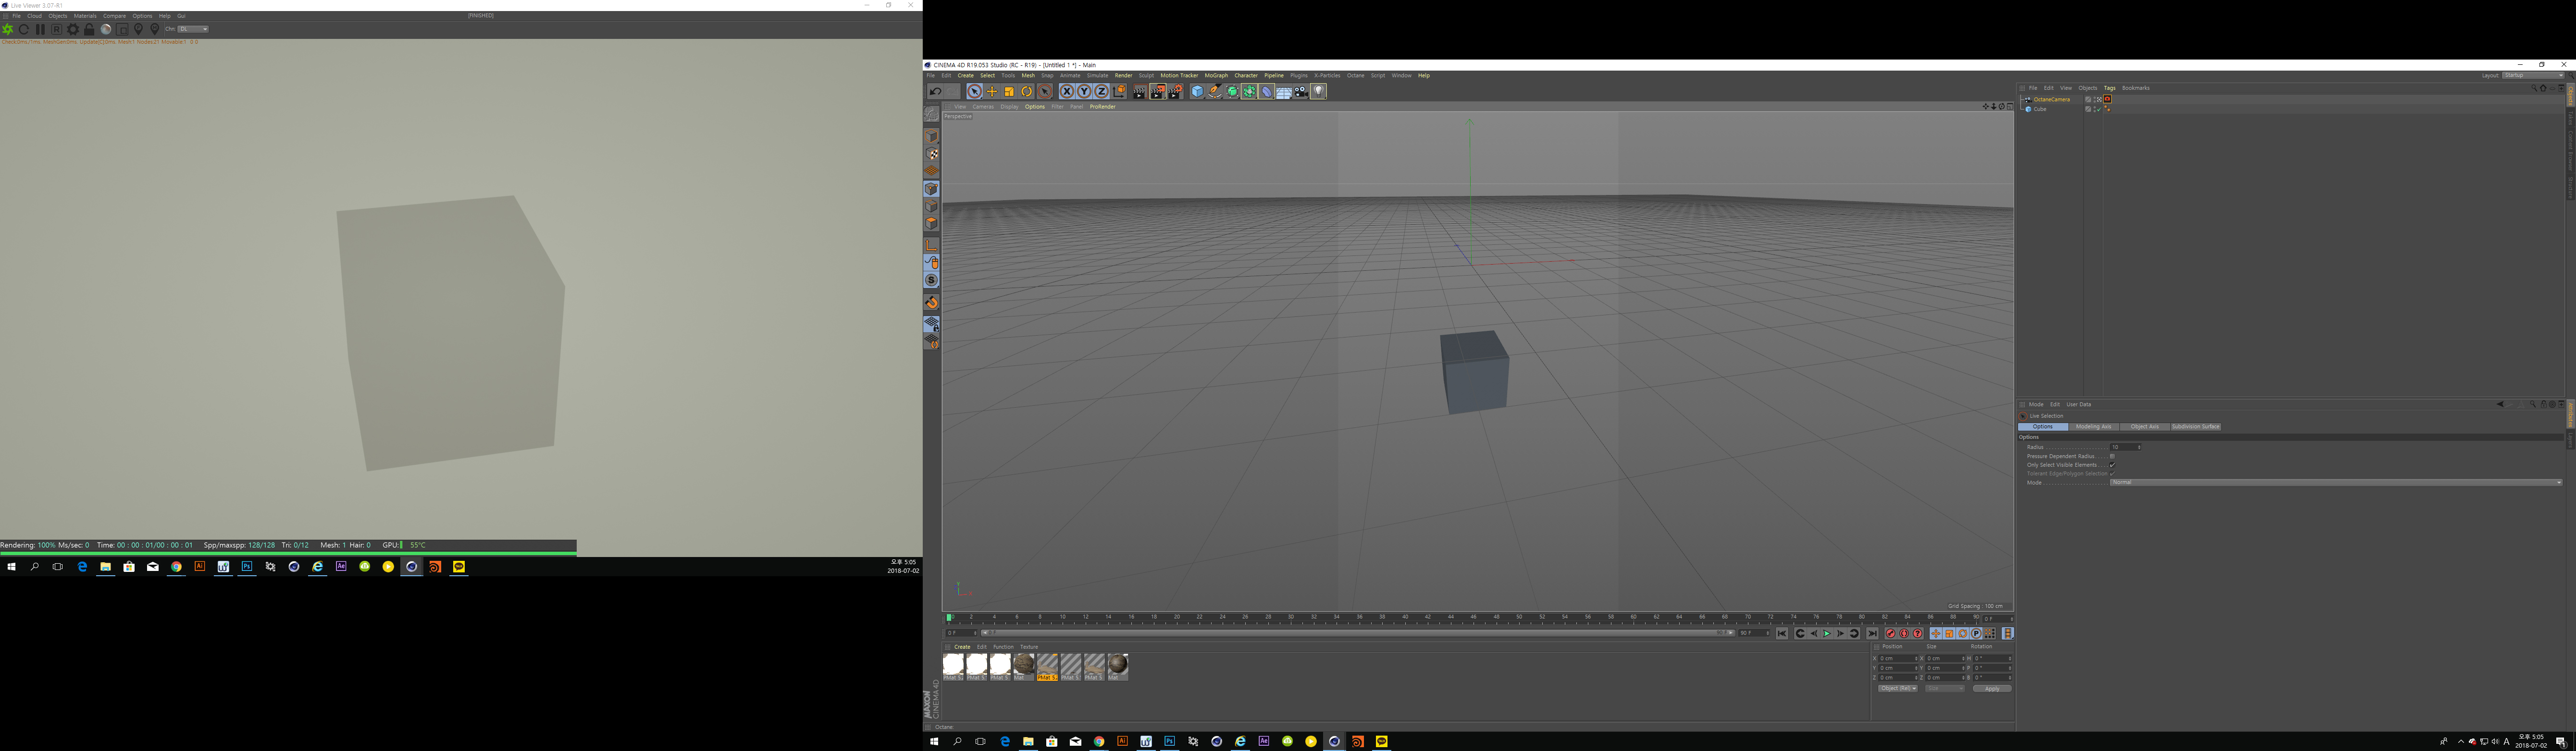Open the Subdivision Surface generator icon
Image resolution: width=2576 pixels, height=751 pixels.
(x=1232, y=92)
